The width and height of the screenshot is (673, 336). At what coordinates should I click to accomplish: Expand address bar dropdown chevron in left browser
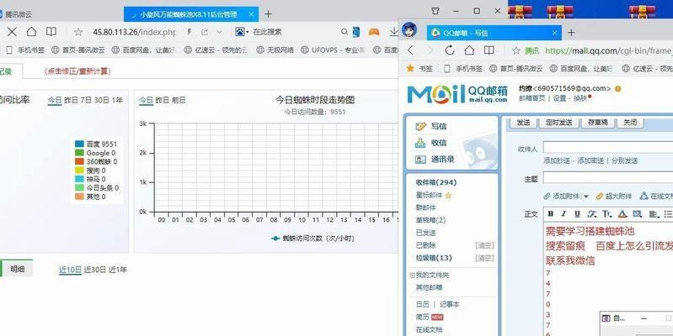220,32
